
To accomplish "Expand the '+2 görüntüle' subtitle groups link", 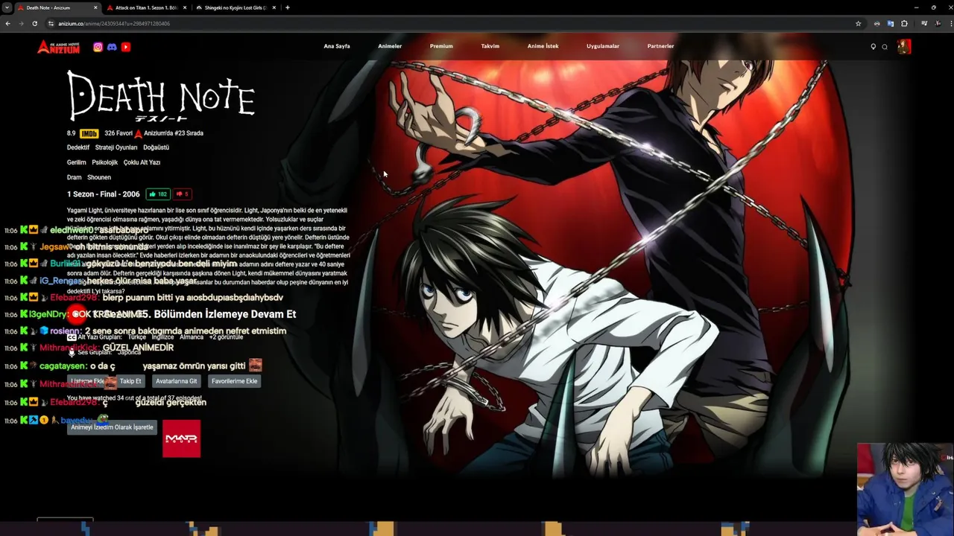I will [226, 337].
